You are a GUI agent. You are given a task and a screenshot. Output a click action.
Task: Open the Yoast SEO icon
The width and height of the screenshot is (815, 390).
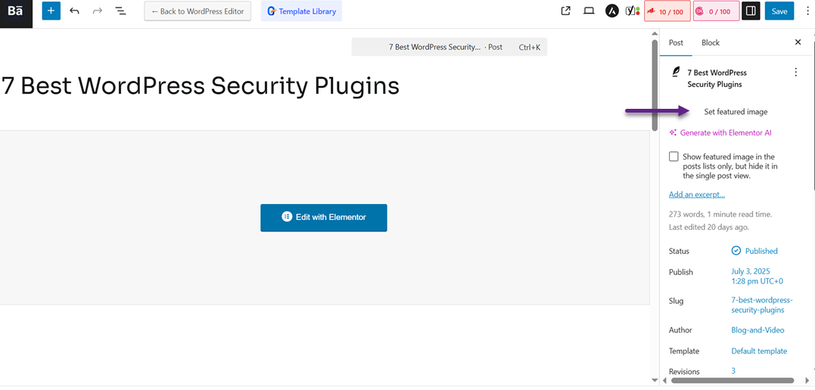pyautogui.click(x=632, y=11)
